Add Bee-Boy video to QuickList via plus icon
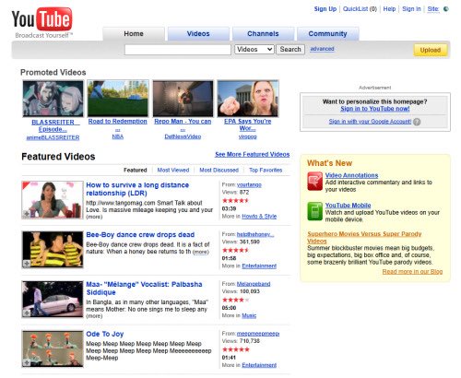This screenshot has height=378, width=461. 27,264
